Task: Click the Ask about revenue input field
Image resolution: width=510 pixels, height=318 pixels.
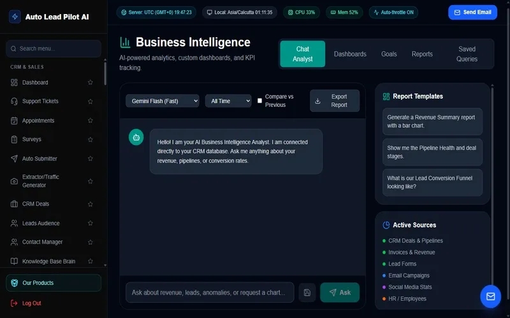Action: 210,293
